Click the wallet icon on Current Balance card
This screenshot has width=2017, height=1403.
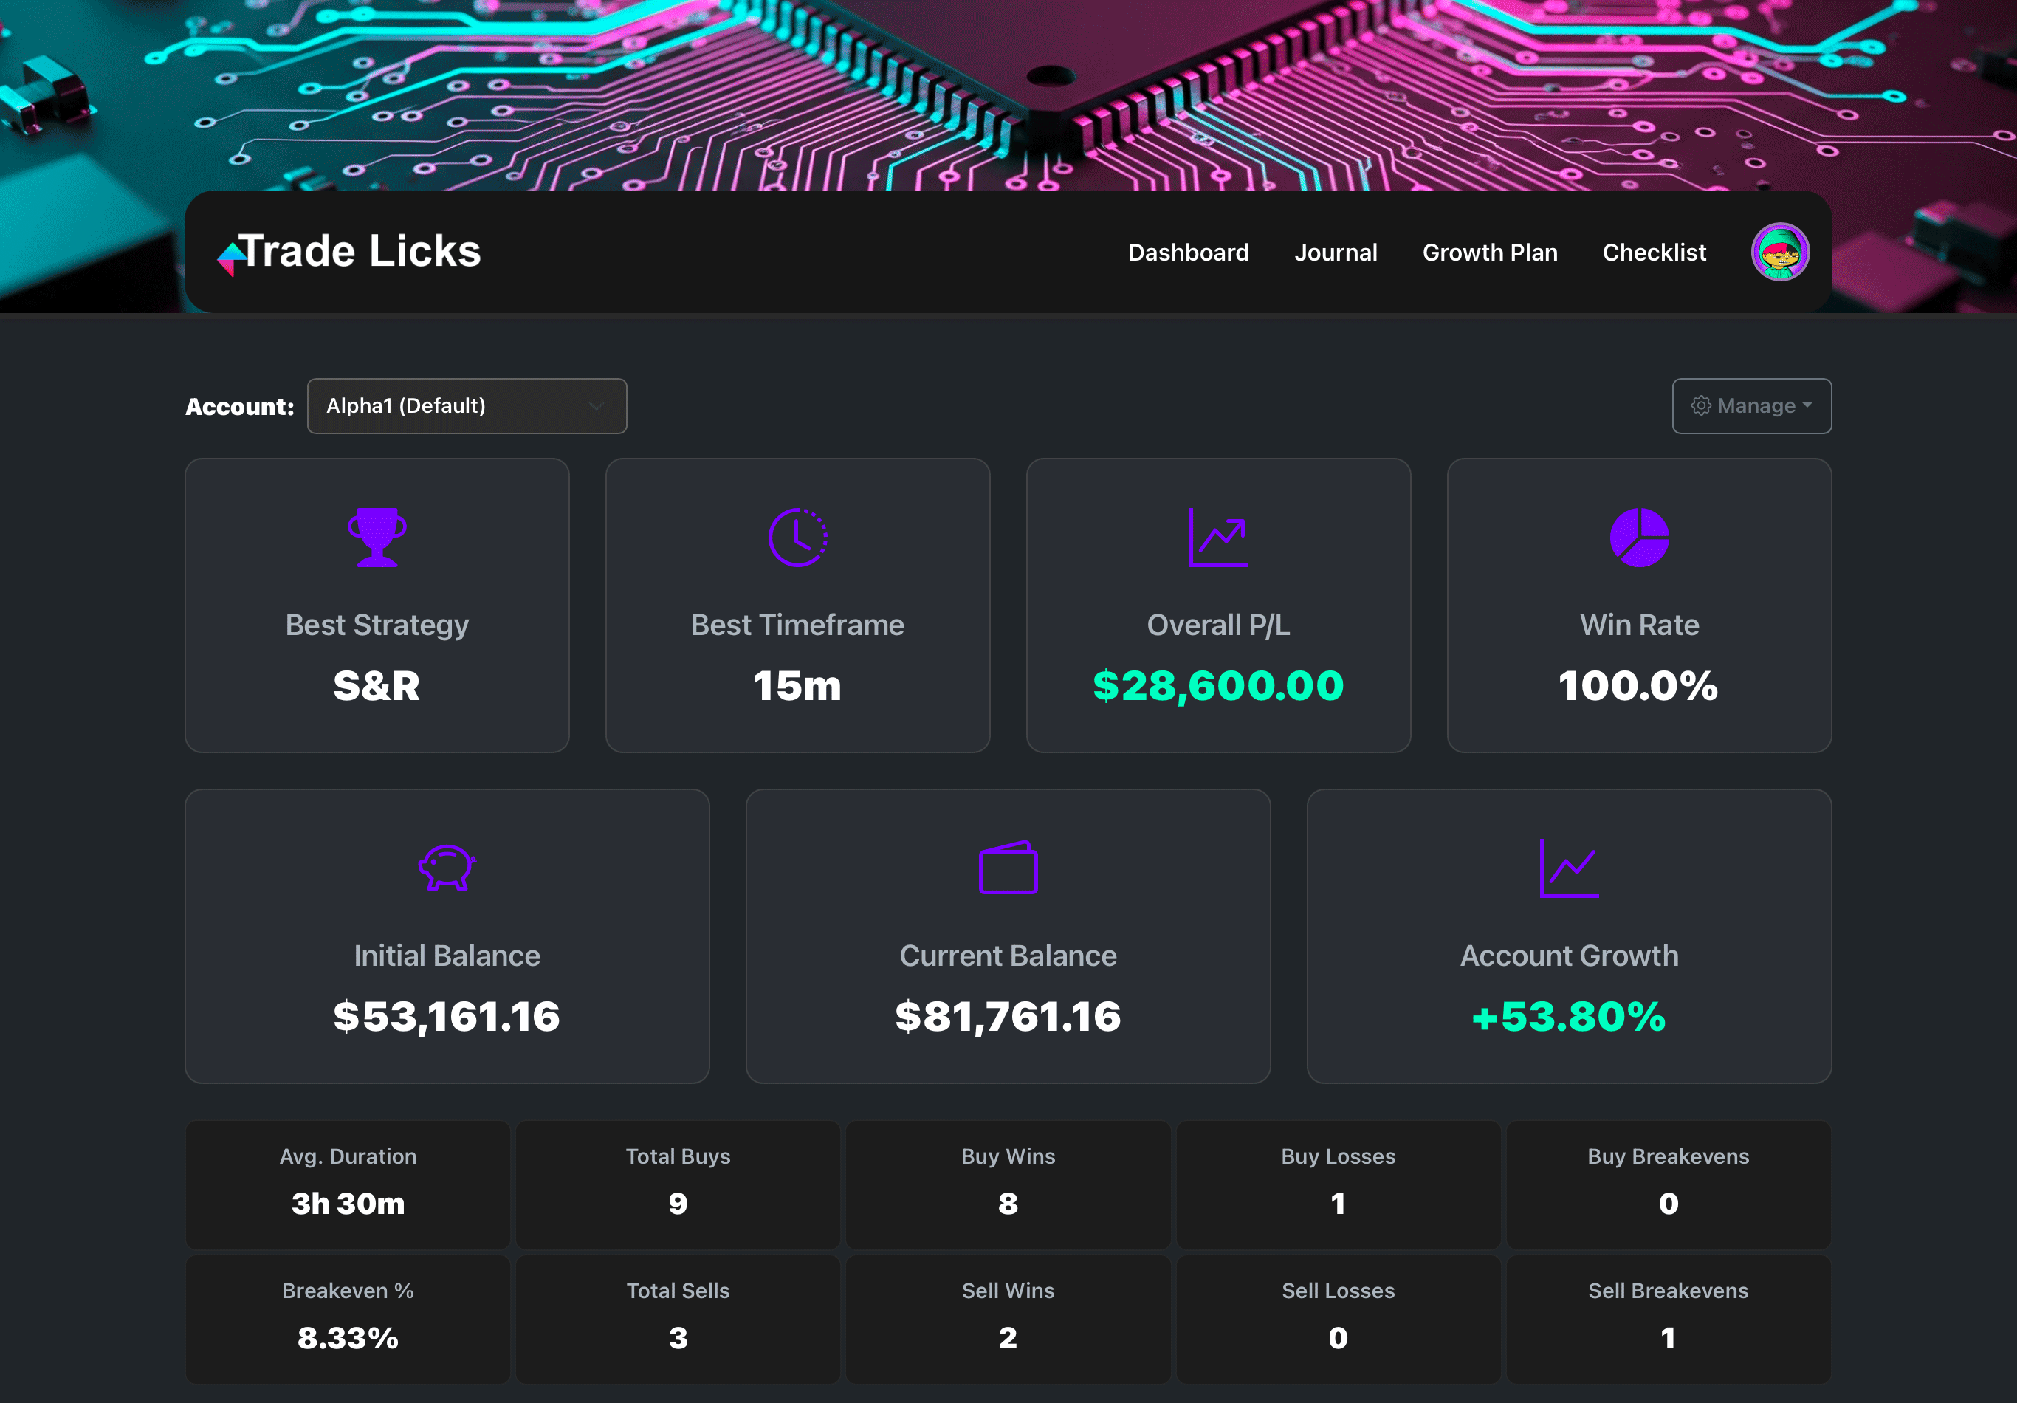(x=1008, y=868)
